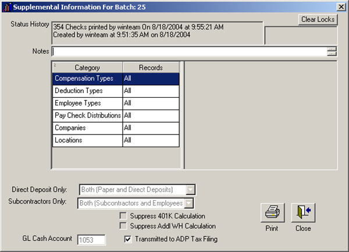The width and height of the screenshot is (349, 252).
Task: Click the app icon in title bar
Action: (7, 7)
